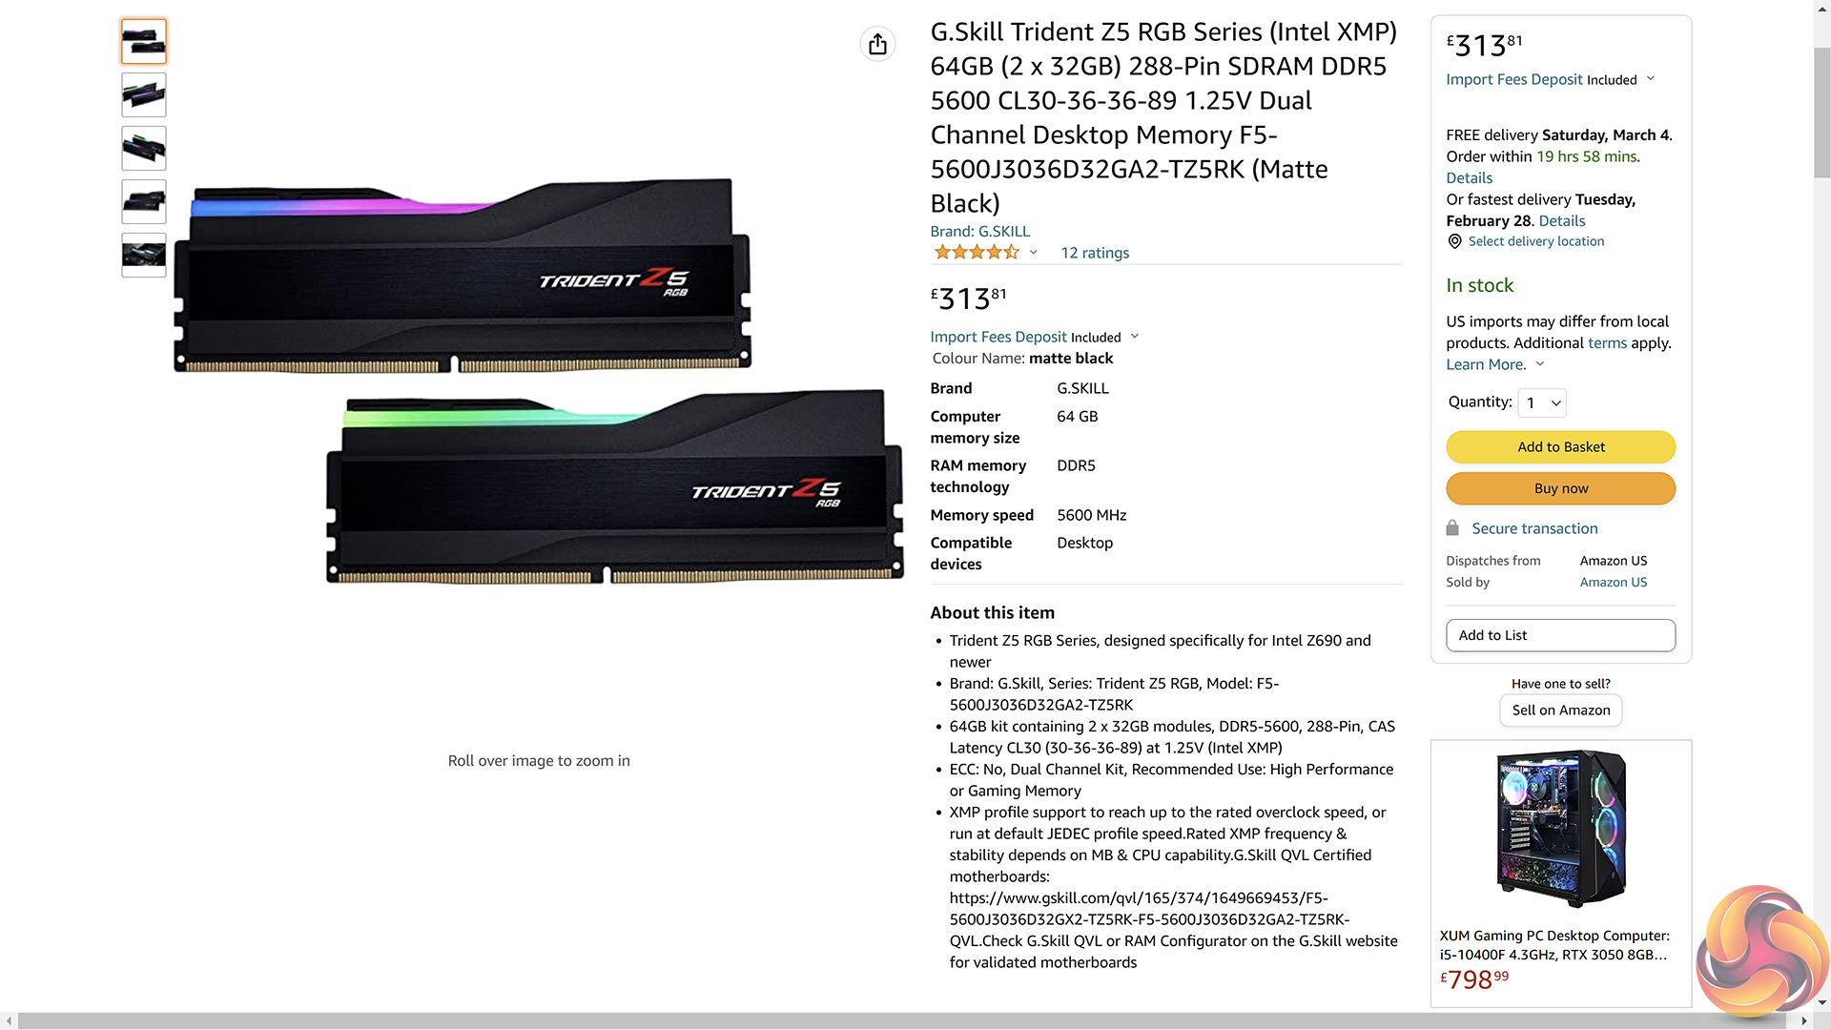Open the Quantity dropdown
Screen dimensions: 1831x1030
1542,402
